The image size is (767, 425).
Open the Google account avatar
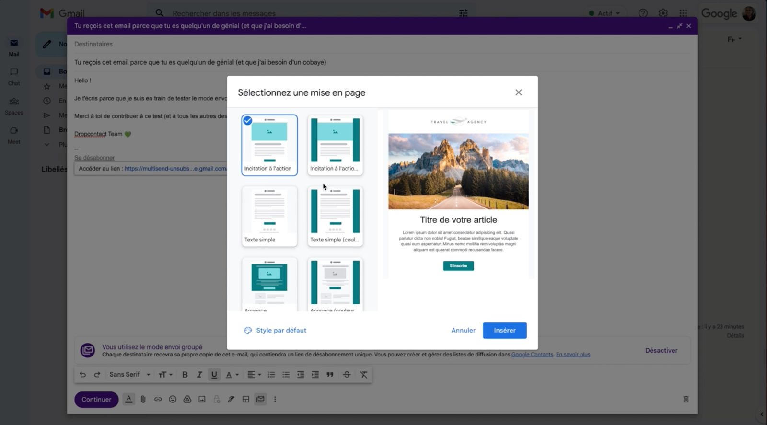pos(749,13)
